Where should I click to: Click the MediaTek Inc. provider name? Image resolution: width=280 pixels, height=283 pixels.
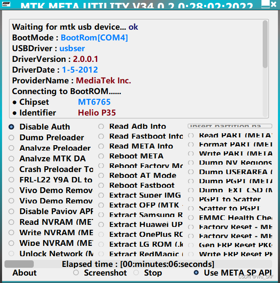click(x=103, y=81)
